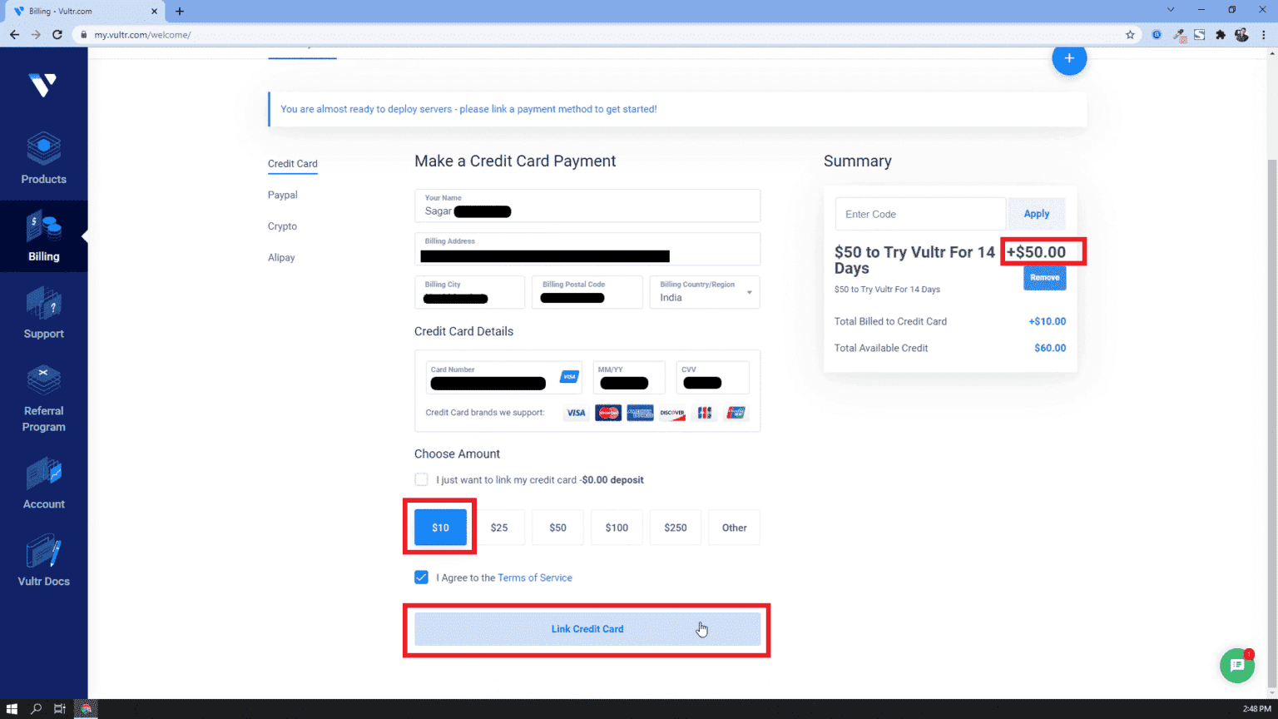The image size is (1278, 719).
Task: Select the $25 deposit amount
Action: (x=499, y=528)
